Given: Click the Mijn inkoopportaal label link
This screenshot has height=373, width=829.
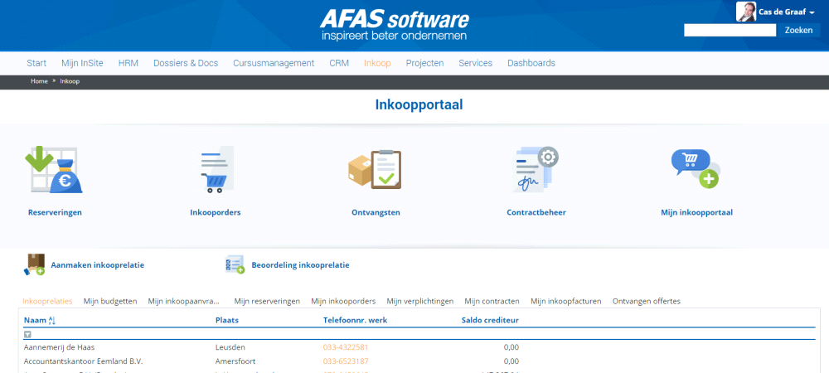Looking at the screenshot, I should 696,212.
